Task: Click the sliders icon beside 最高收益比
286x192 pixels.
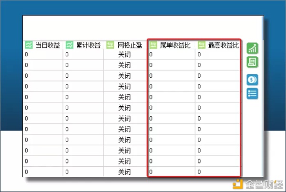Action: click(202, 45)
